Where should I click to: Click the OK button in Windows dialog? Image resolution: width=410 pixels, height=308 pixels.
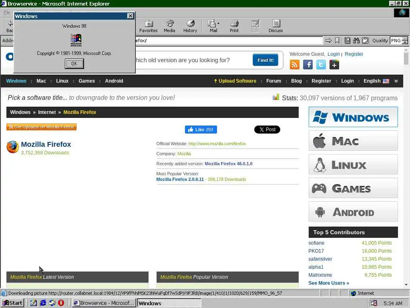coord(74,64)
